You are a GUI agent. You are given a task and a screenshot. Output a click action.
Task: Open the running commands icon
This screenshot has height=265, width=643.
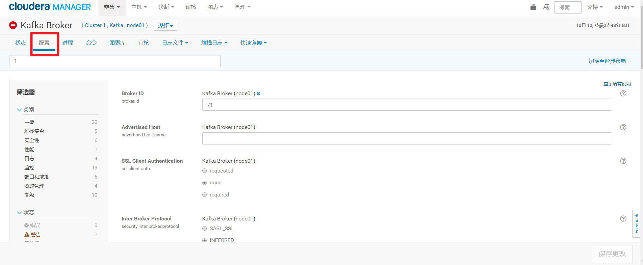[x=546, y=7]
